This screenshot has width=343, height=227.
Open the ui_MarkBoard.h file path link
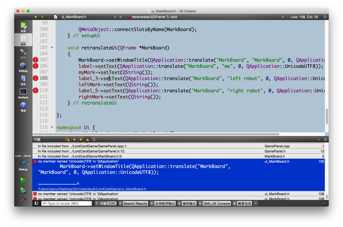click(x=92, y=189)
